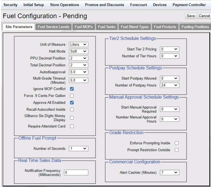The image size is (211, 187).
Task: Click the Notification Frequency input field
Action: 76,173
